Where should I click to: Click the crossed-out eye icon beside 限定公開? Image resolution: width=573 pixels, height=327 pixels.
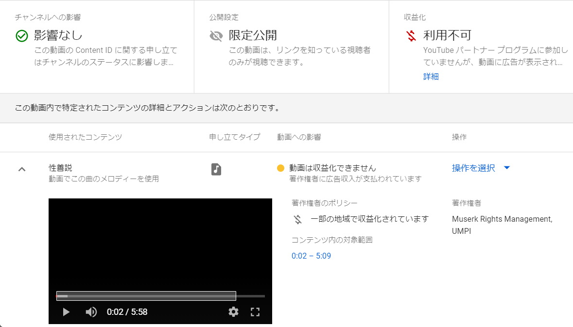[x=216, y=36]
